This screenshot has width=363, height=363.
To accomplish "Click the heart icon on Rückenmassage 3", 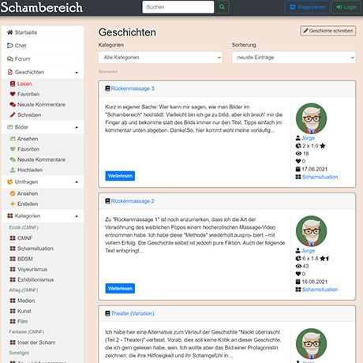I will click(x=298, y=161).
